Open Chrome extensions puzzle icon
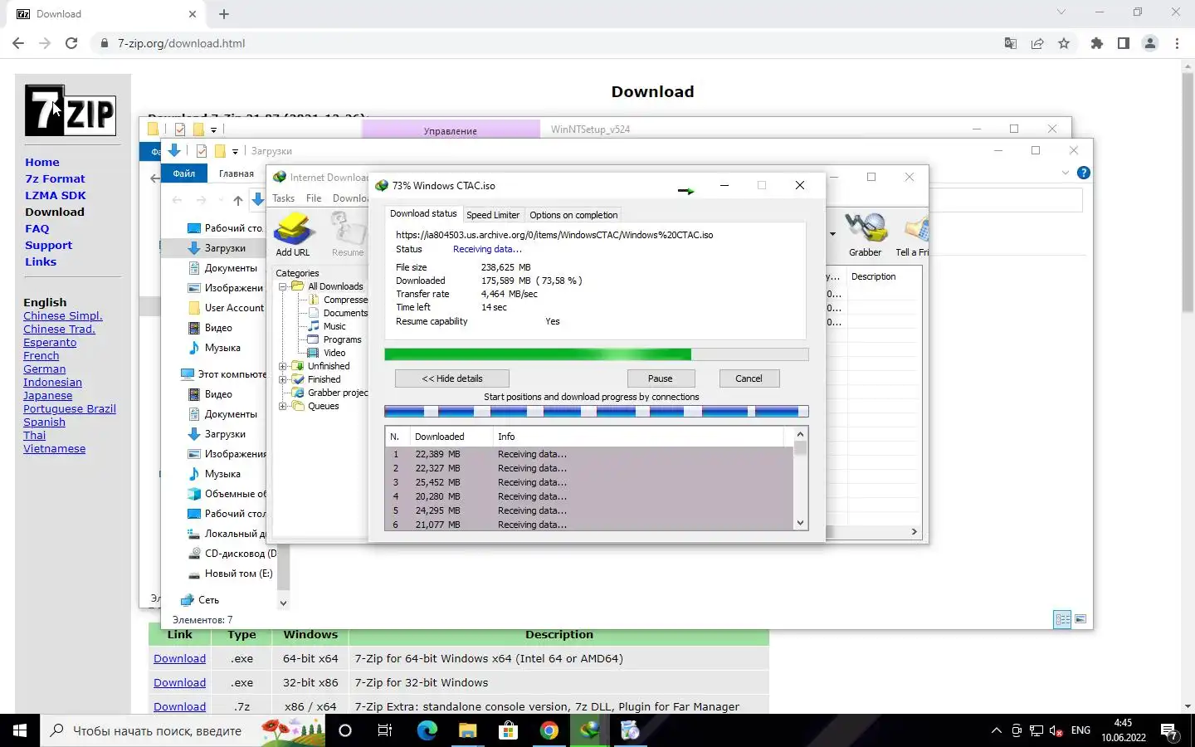 click(x=1097, y=43)
